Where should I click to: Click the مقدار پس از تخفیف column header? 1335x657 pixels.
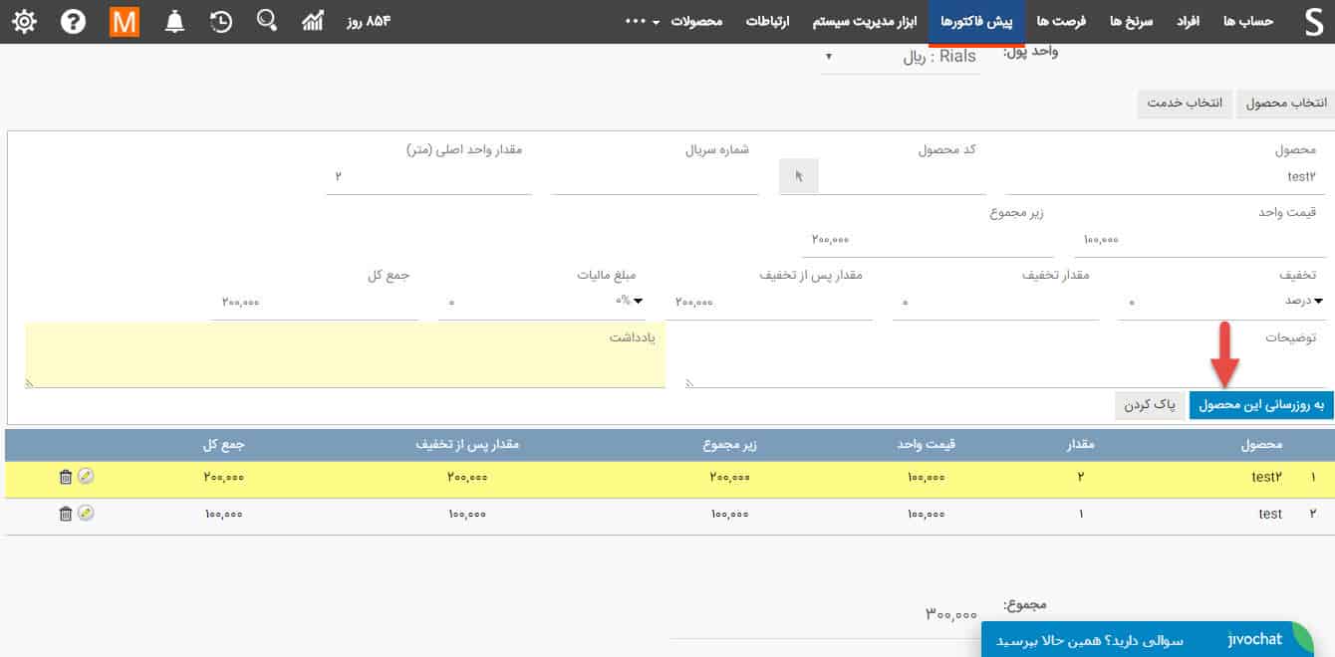coord(466,444)
